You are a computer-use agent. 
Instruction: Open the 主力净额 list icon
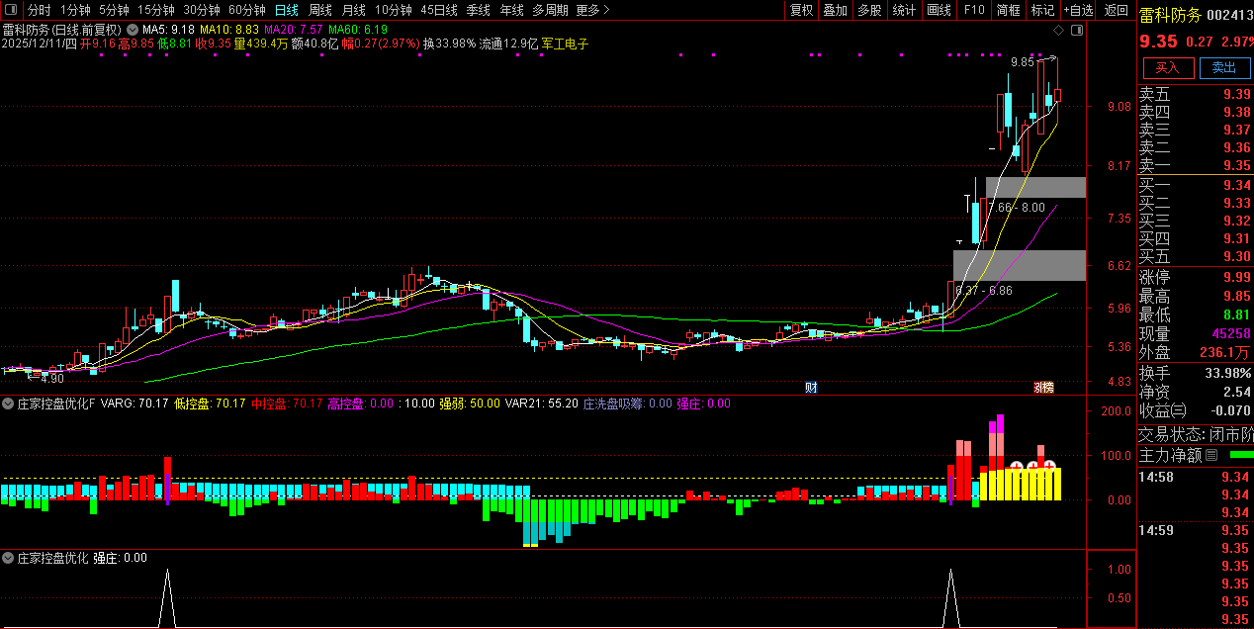(1211, 455)
